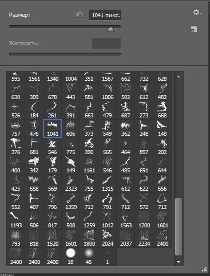Select brush preset 502
Screen dimensions: 210x276
click(126, 92)
